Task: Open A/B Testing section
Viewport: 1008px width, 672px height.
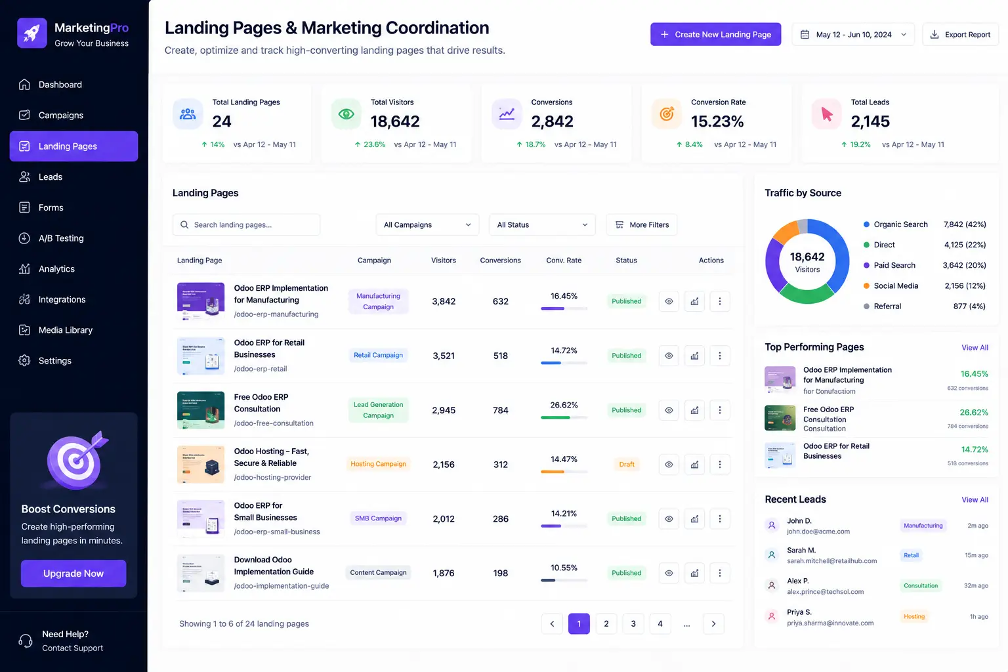Action: [73, 238]
